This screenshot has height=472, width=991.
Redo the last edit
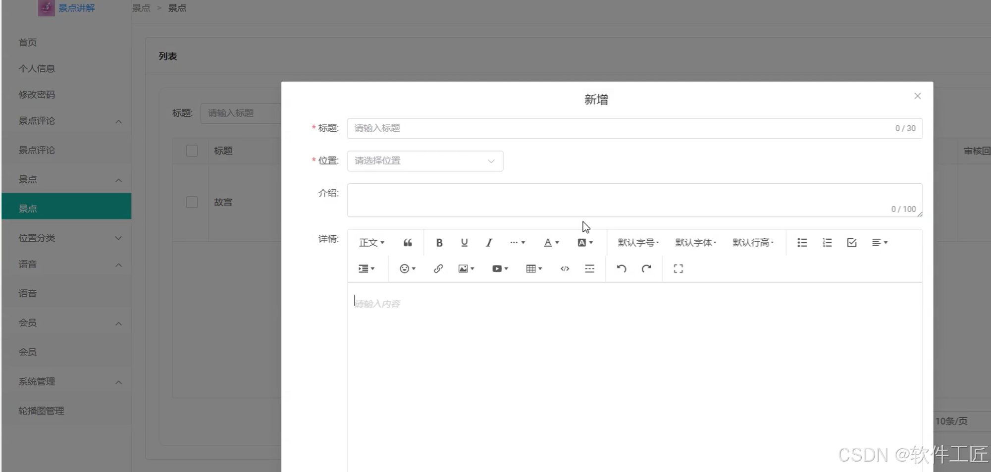coord(646,268)
